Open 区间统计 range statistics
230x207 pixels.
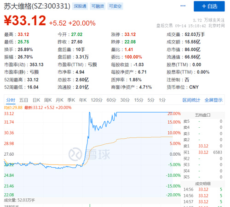191,100
